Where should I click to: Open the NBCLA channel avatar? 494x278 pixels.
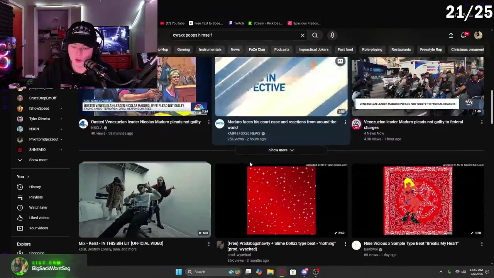tap(83, 124)
